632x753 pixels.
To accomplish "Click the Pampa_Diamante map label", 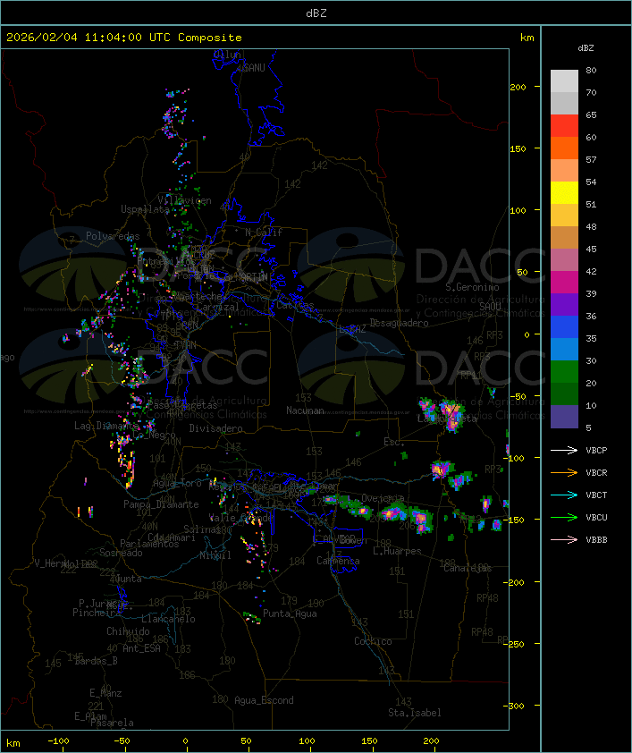I will click(x=161, y=504).
